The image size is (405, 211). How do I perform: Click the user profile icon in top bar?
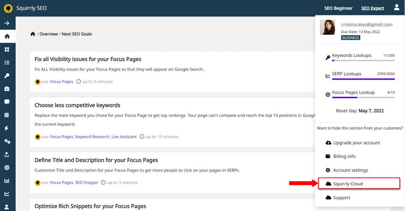click(x=396, y=8)
